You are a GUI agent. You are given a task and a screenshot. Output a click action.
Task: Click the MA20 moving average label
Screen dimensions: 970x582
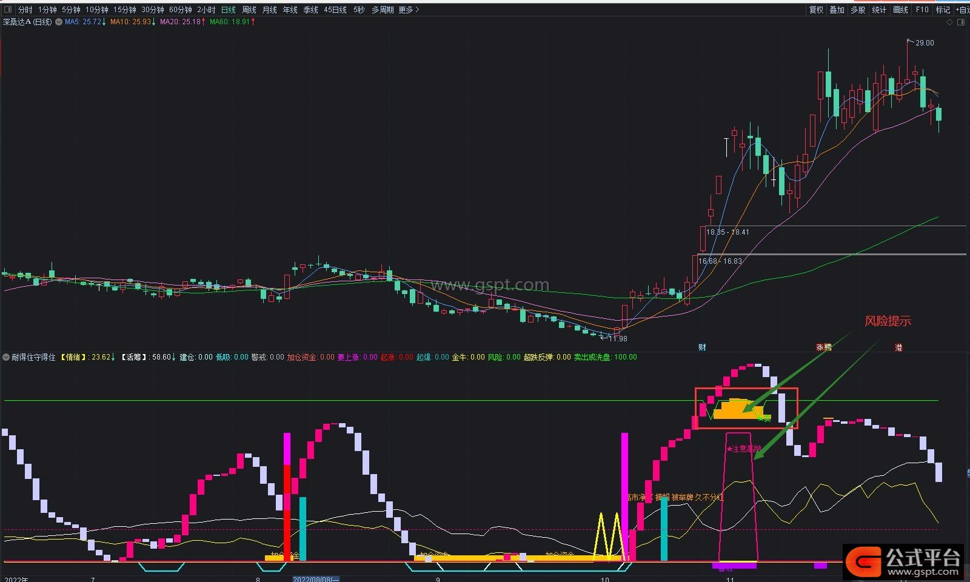click(182, 22)
